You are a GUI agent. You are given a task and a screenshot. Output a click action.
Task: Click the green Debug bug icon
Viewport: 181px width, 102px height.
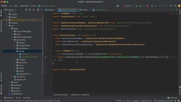click(140, 6)
